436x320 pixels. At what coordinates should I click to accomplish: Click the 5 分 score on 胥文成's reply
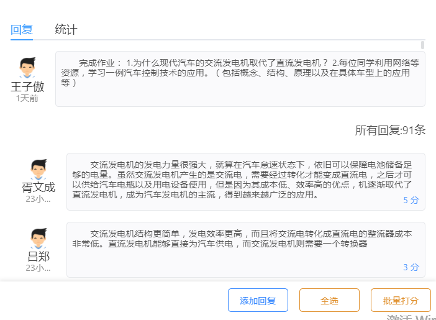(x=411, y=200)
